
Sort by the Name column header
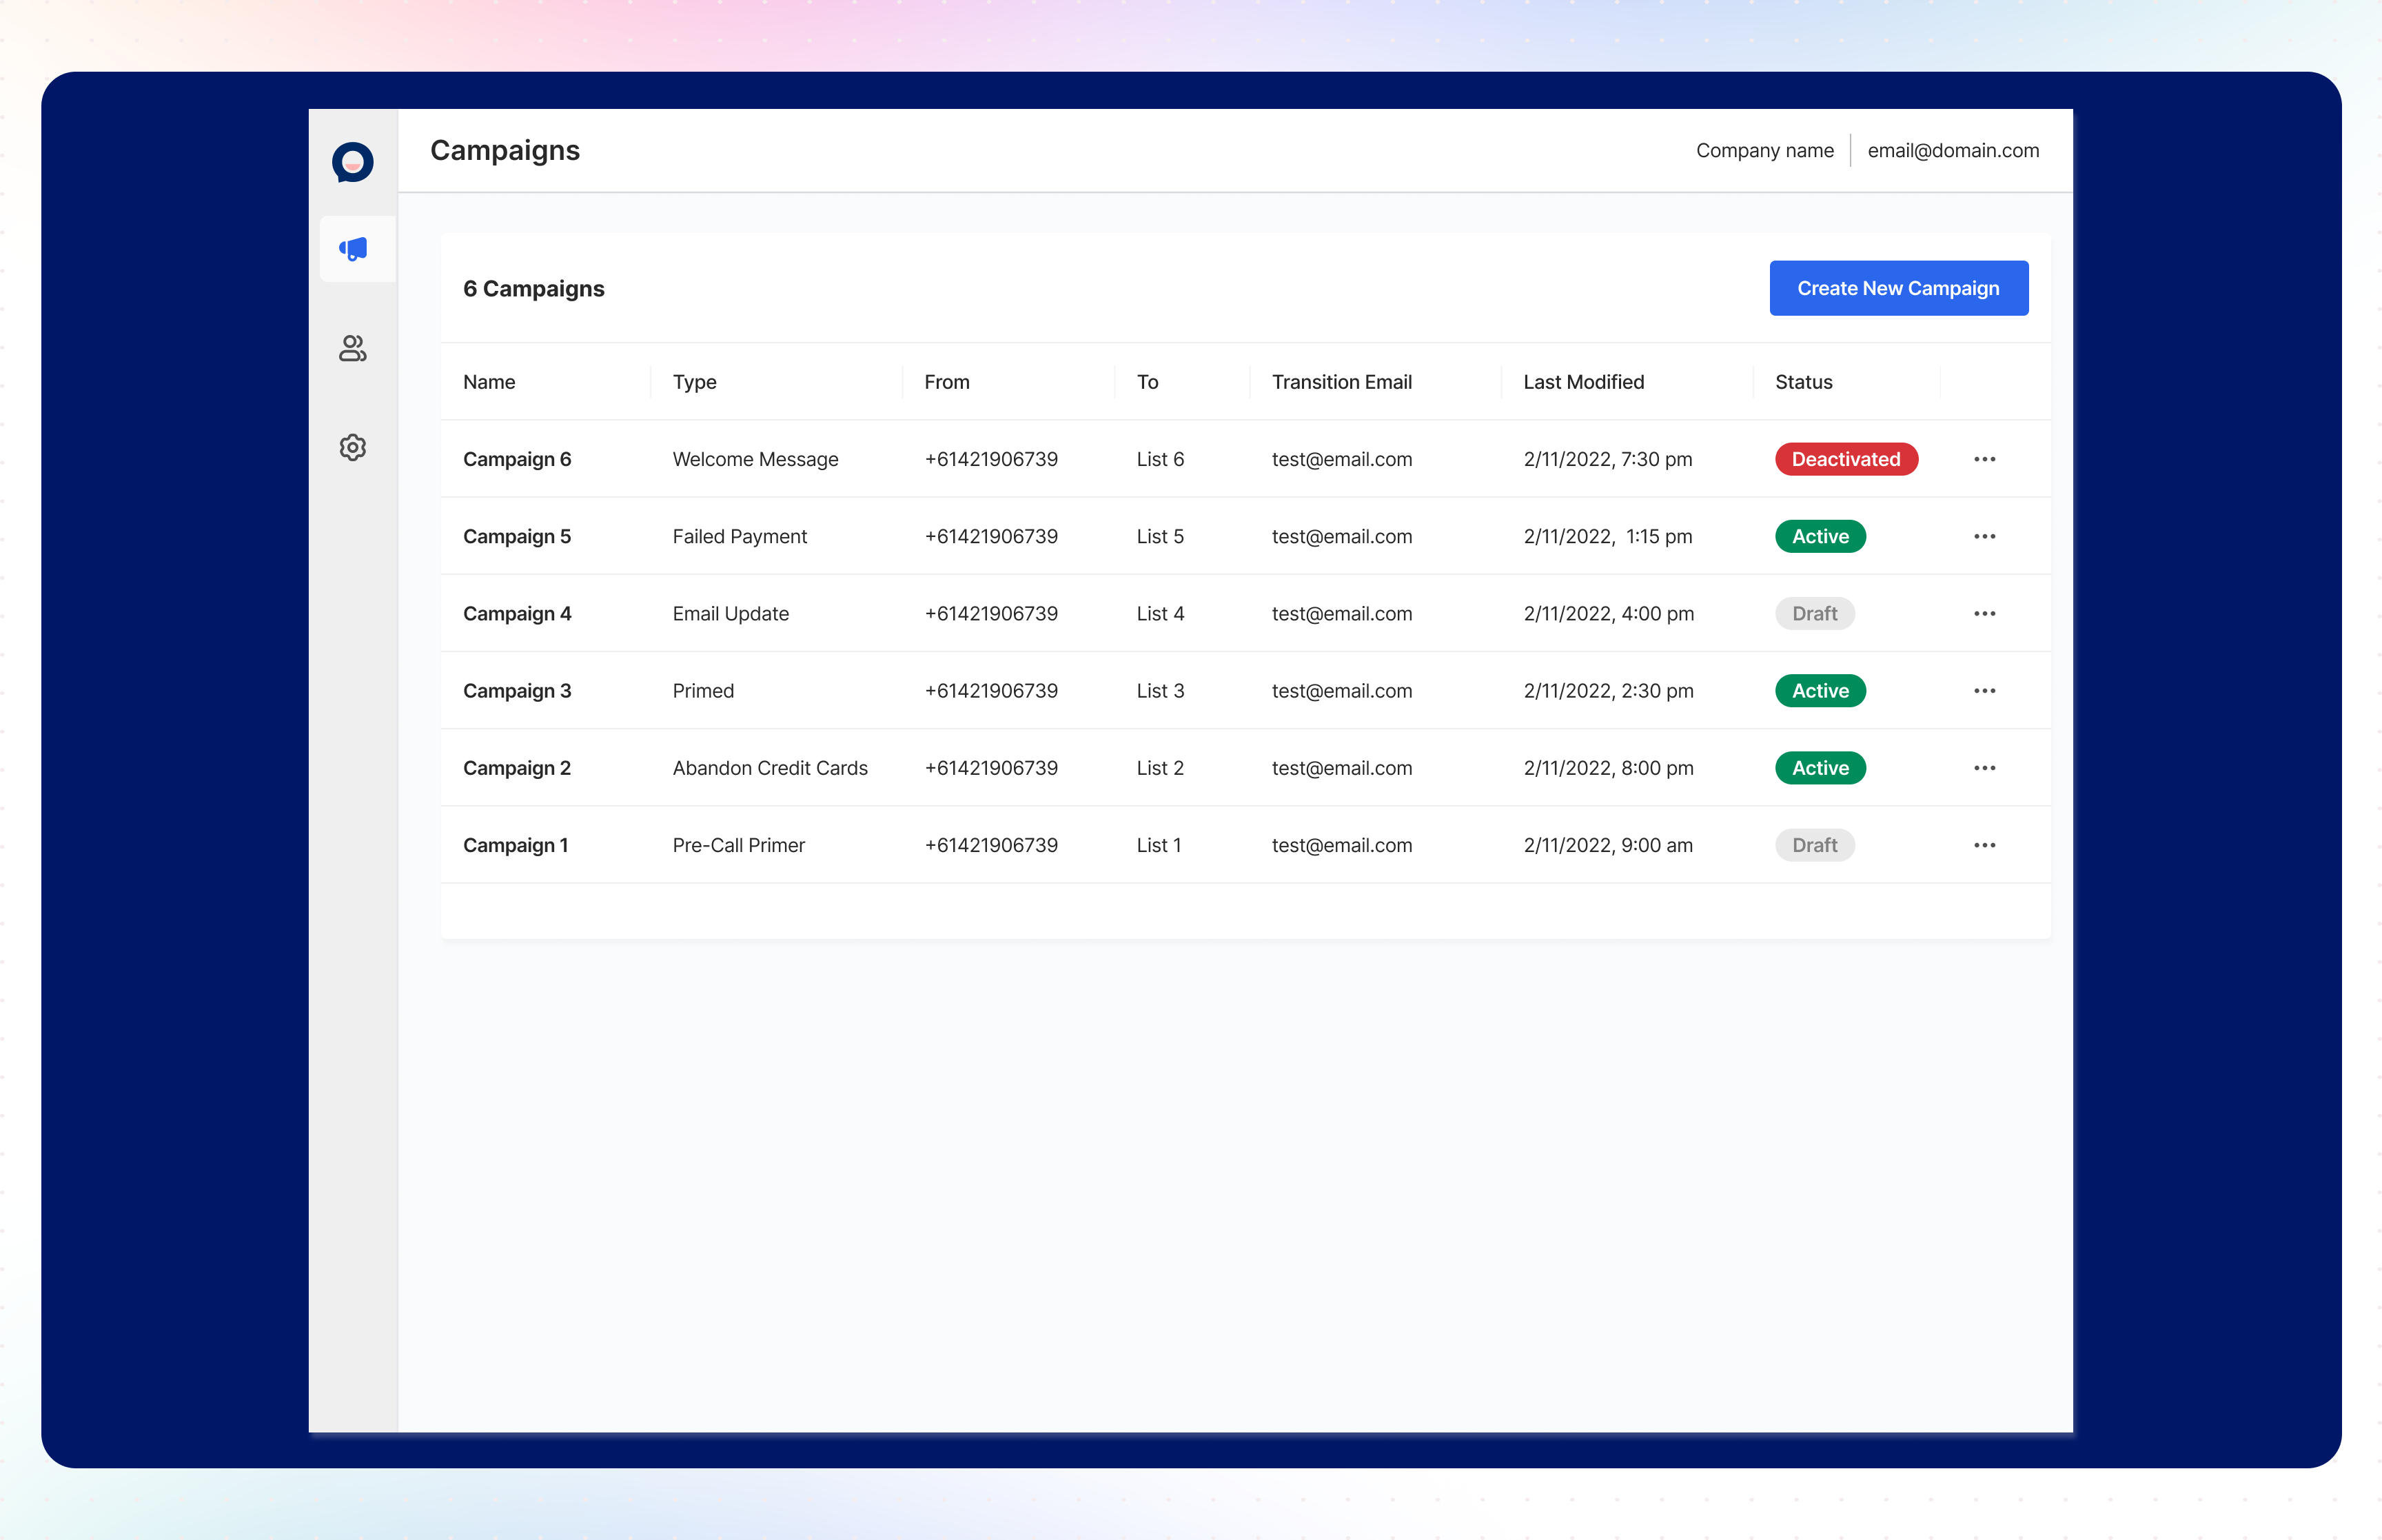point(489,382)
